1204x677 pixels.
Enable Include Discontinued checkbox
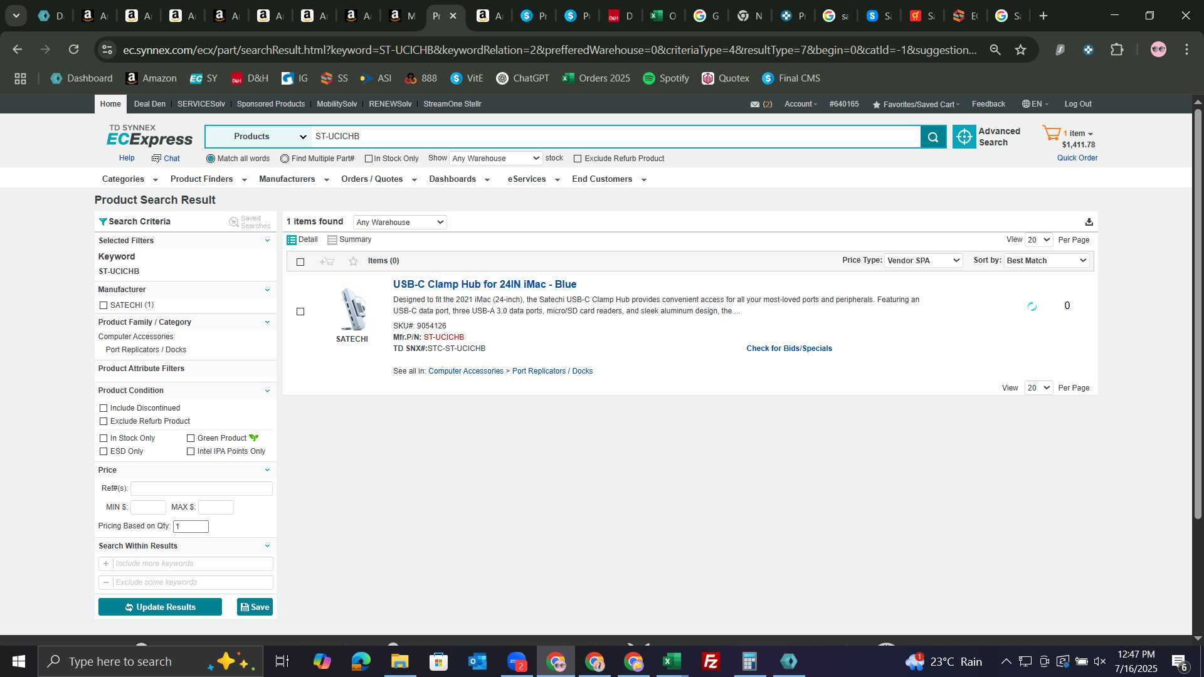tap(103, 408)
